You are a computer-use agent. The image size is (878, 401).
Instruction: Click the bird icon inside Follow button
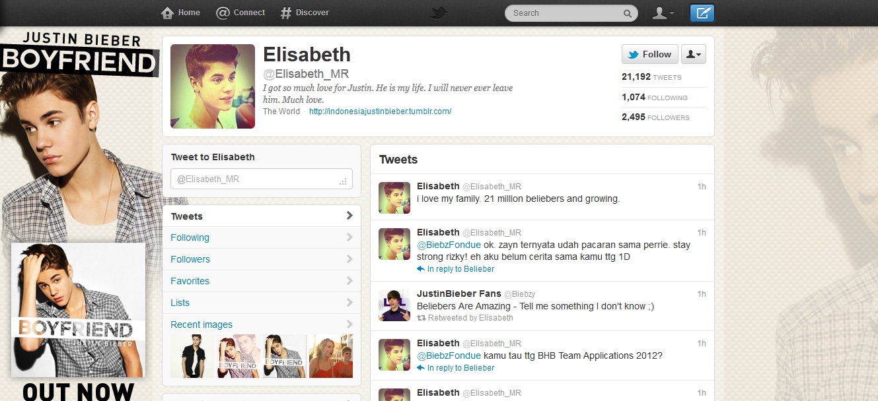click(x=634, y=55)
